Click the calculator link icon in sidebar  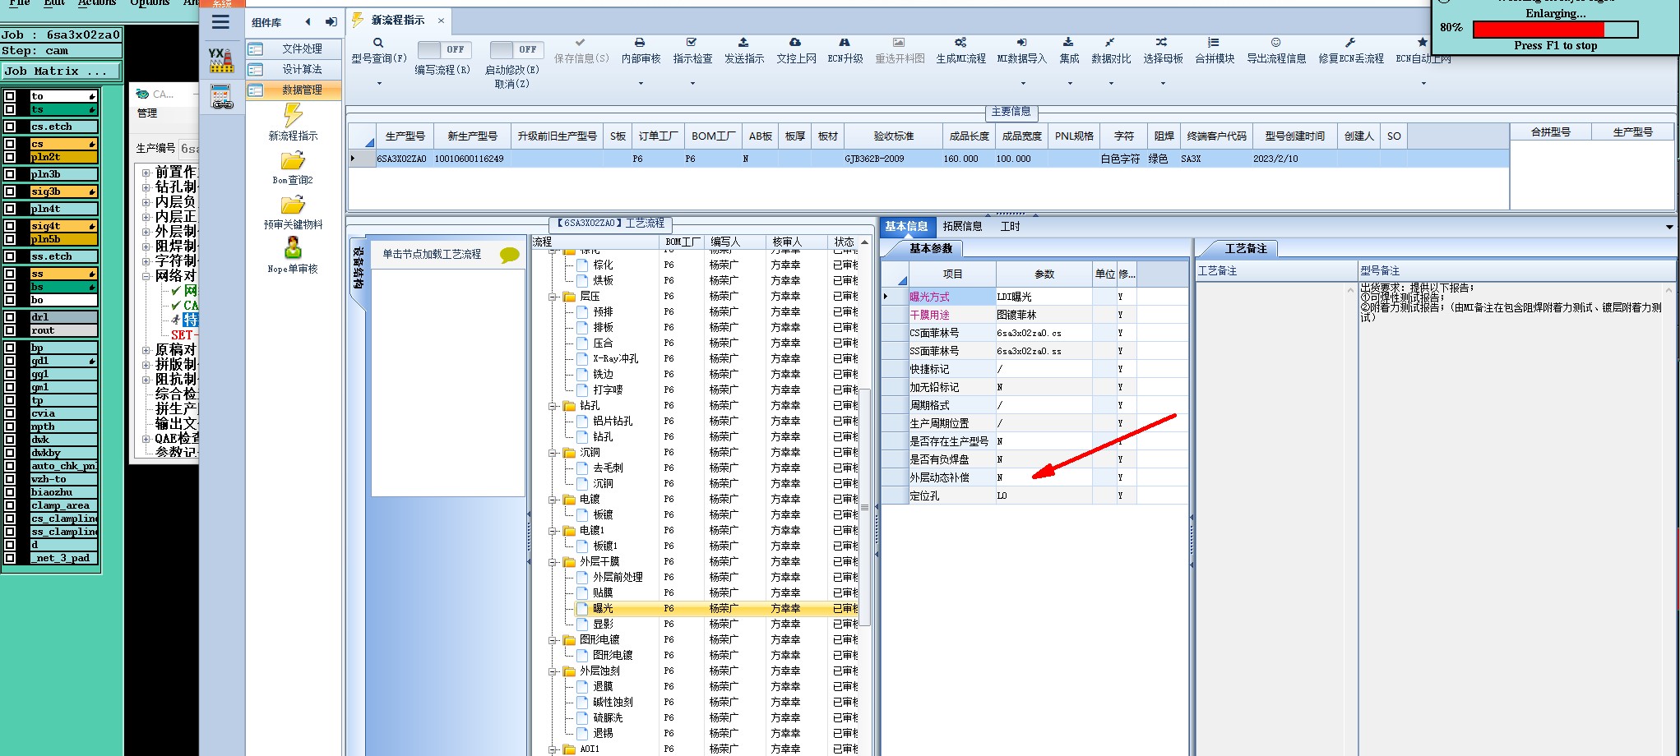[221, 97]
